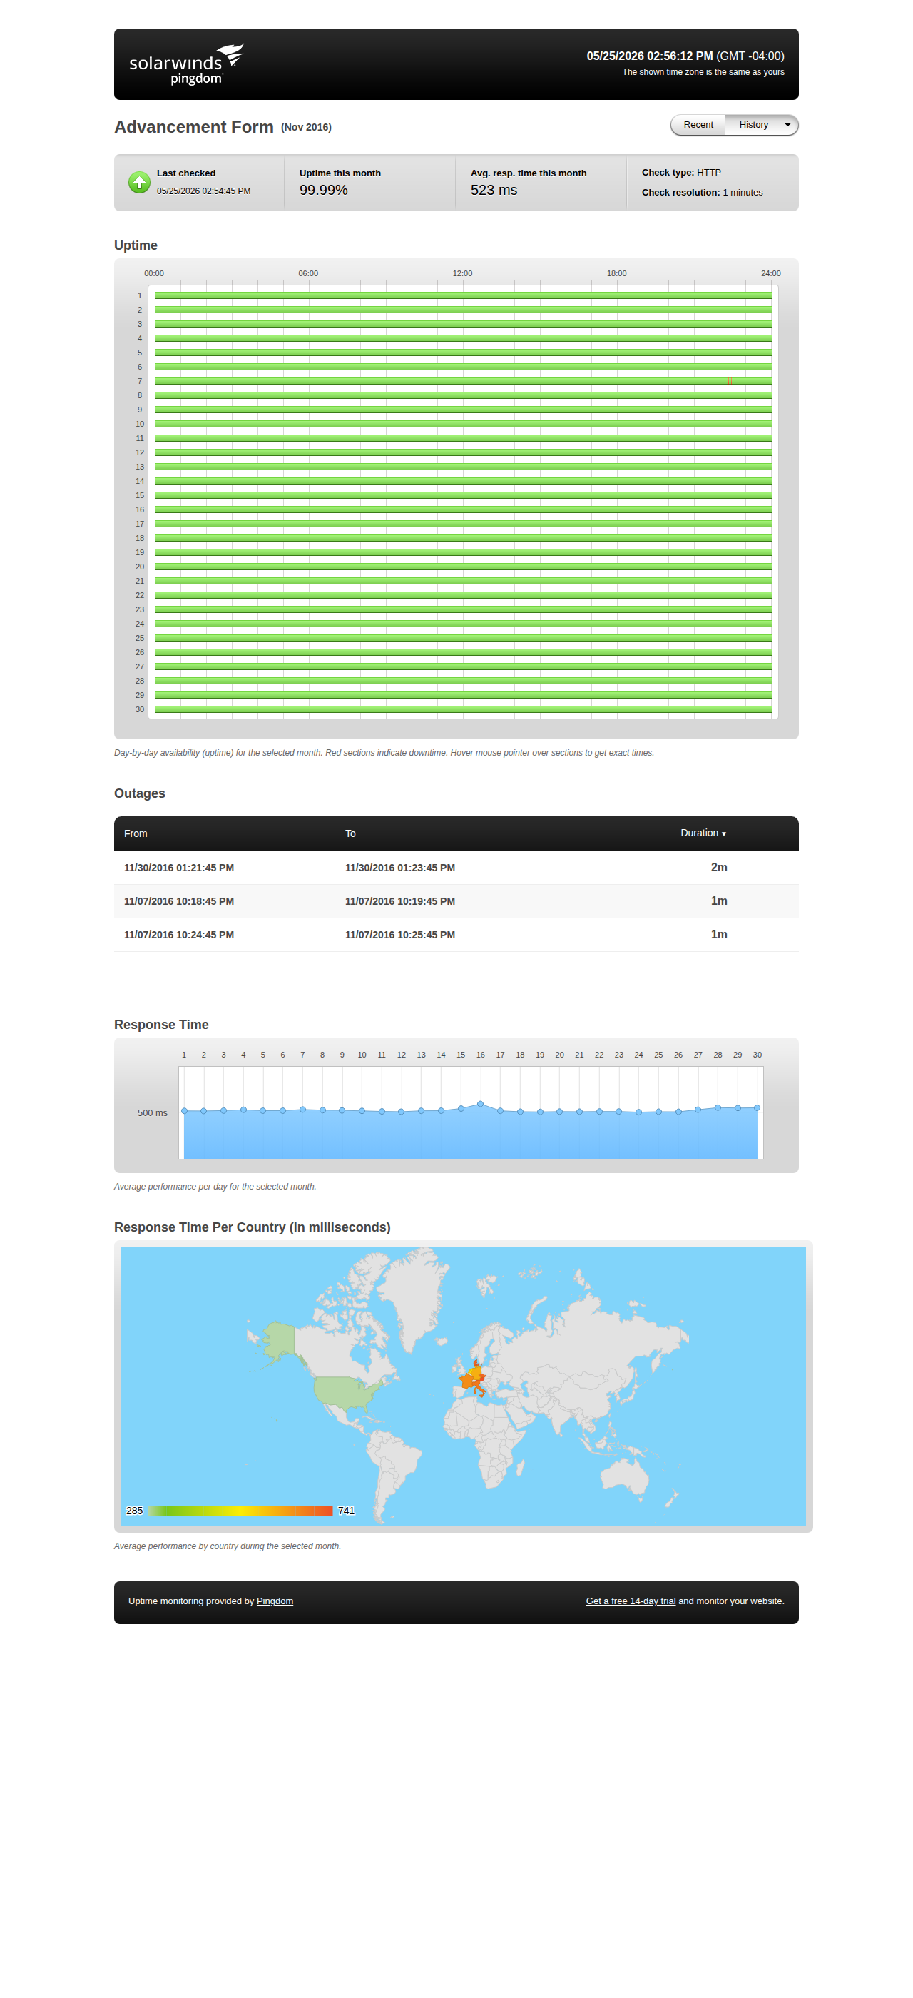Click the To column header
Viewport: 913px width, 1998px height.
click(x=350, y=833)
